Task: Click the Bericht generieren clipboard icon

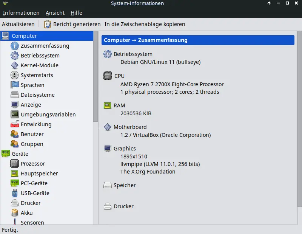Action: point(47,24)
